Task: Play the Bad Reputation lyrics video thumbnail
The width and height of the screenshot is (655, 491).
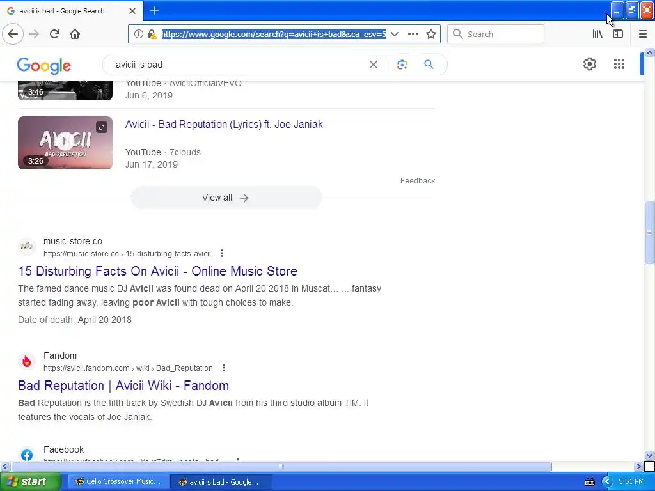Action: (x=65, y=143)
